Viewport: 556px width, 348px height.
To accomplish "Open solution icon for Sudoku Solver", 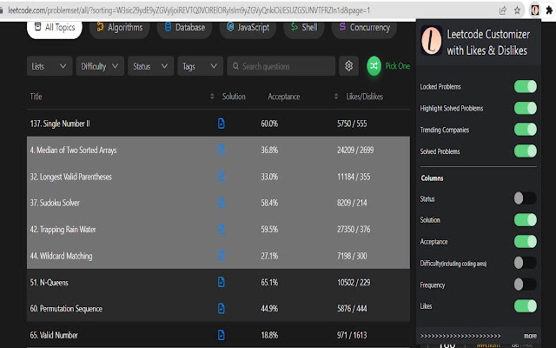I will tap(221, 202).
